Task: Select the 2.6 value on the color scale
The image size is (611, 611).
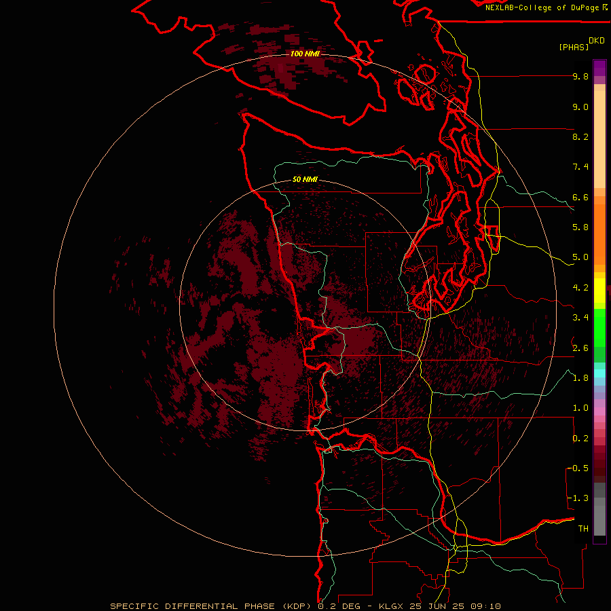Action: pos(580,348)
